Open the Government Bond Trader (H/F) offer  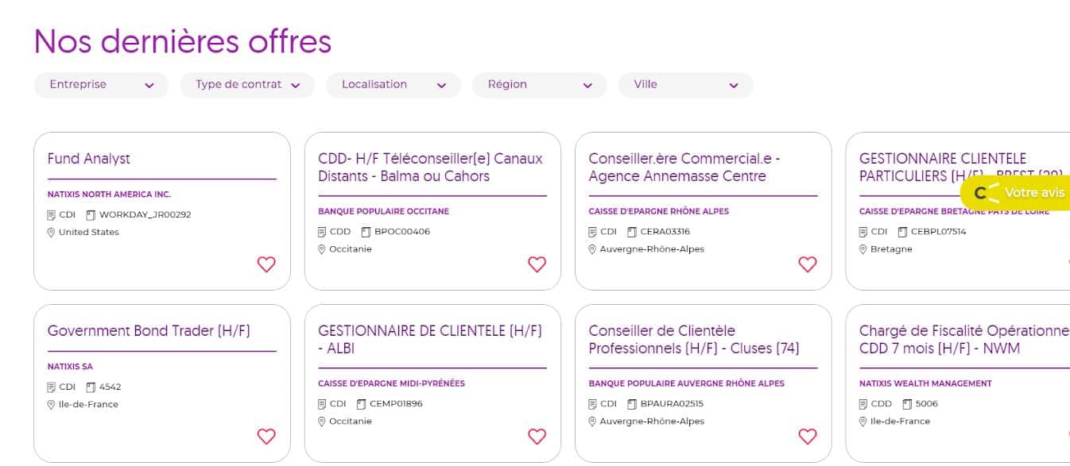pyautogui.click(x=149, y=331)
